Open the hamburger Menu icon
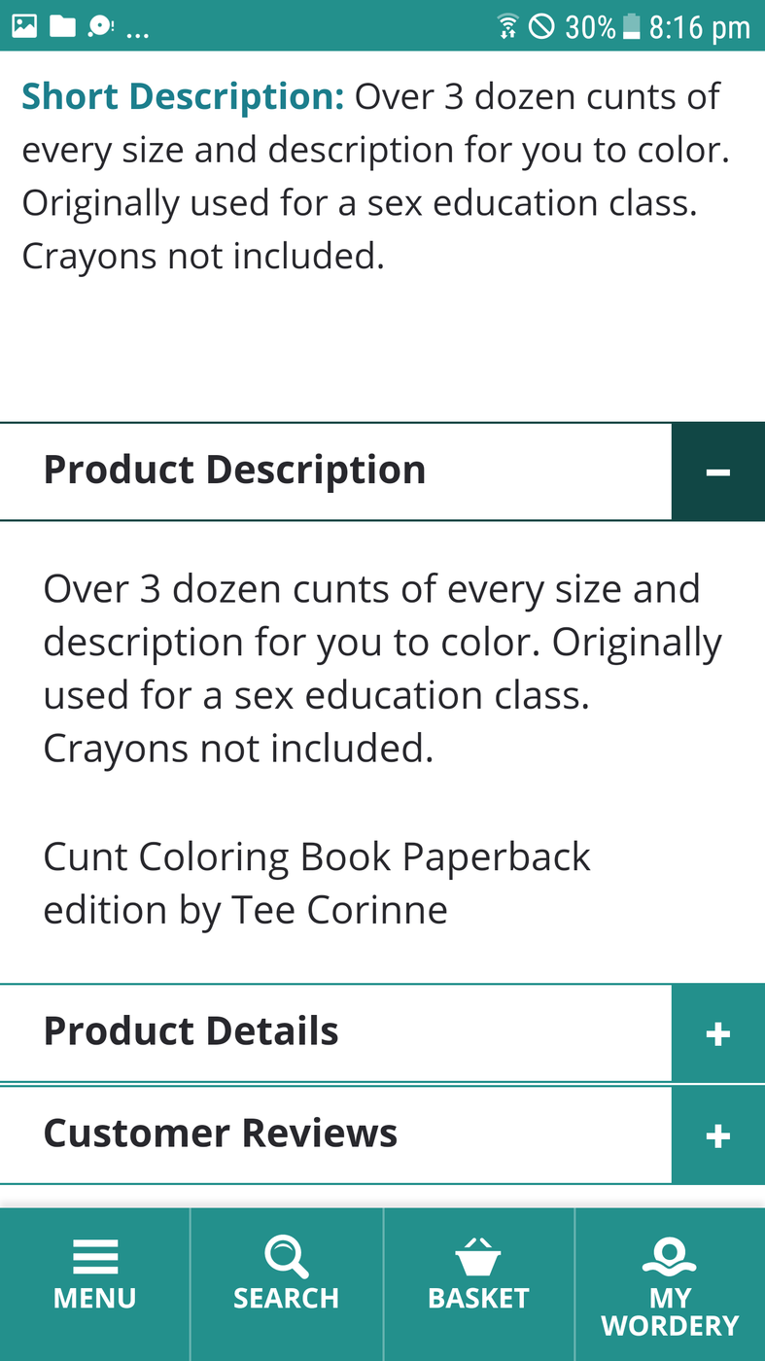765x1361 pixels. pyautogui.click(x=95, y=1256)
